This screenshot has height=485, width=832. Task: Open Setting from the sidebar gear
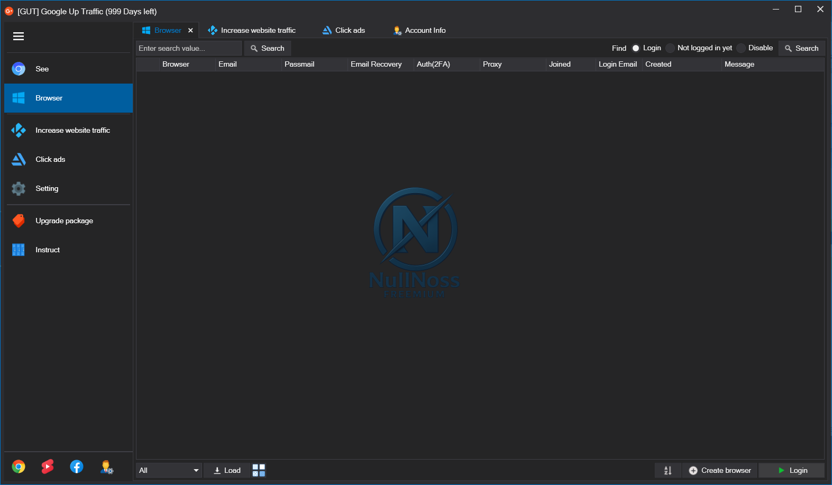pyautogui.click(x=47, y=189)
